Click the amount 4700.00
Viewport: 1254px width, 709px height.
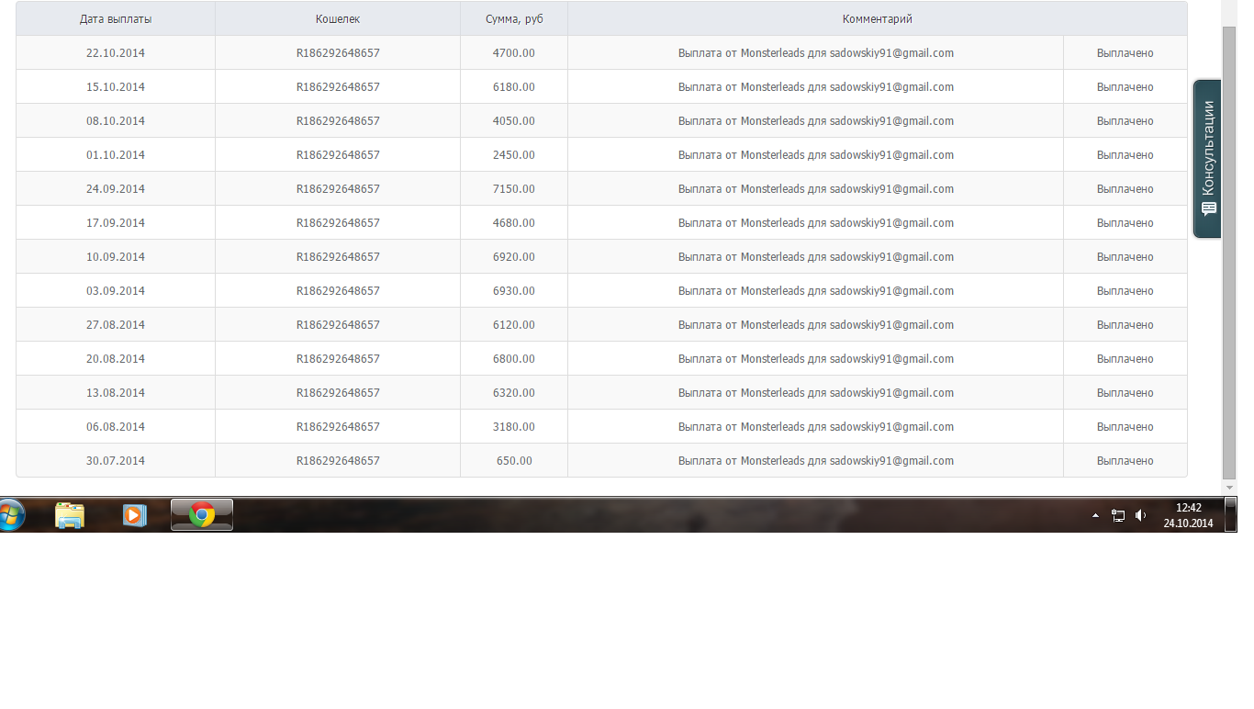pos(514,53)
